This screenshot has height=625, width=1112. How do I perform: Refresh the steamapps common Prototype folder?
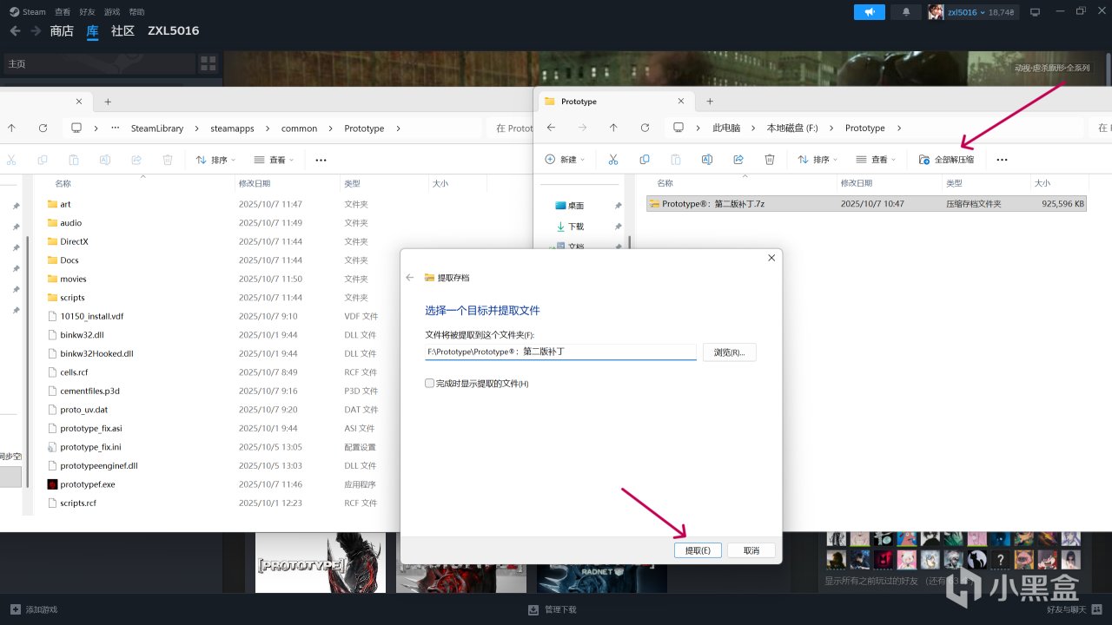43,128
